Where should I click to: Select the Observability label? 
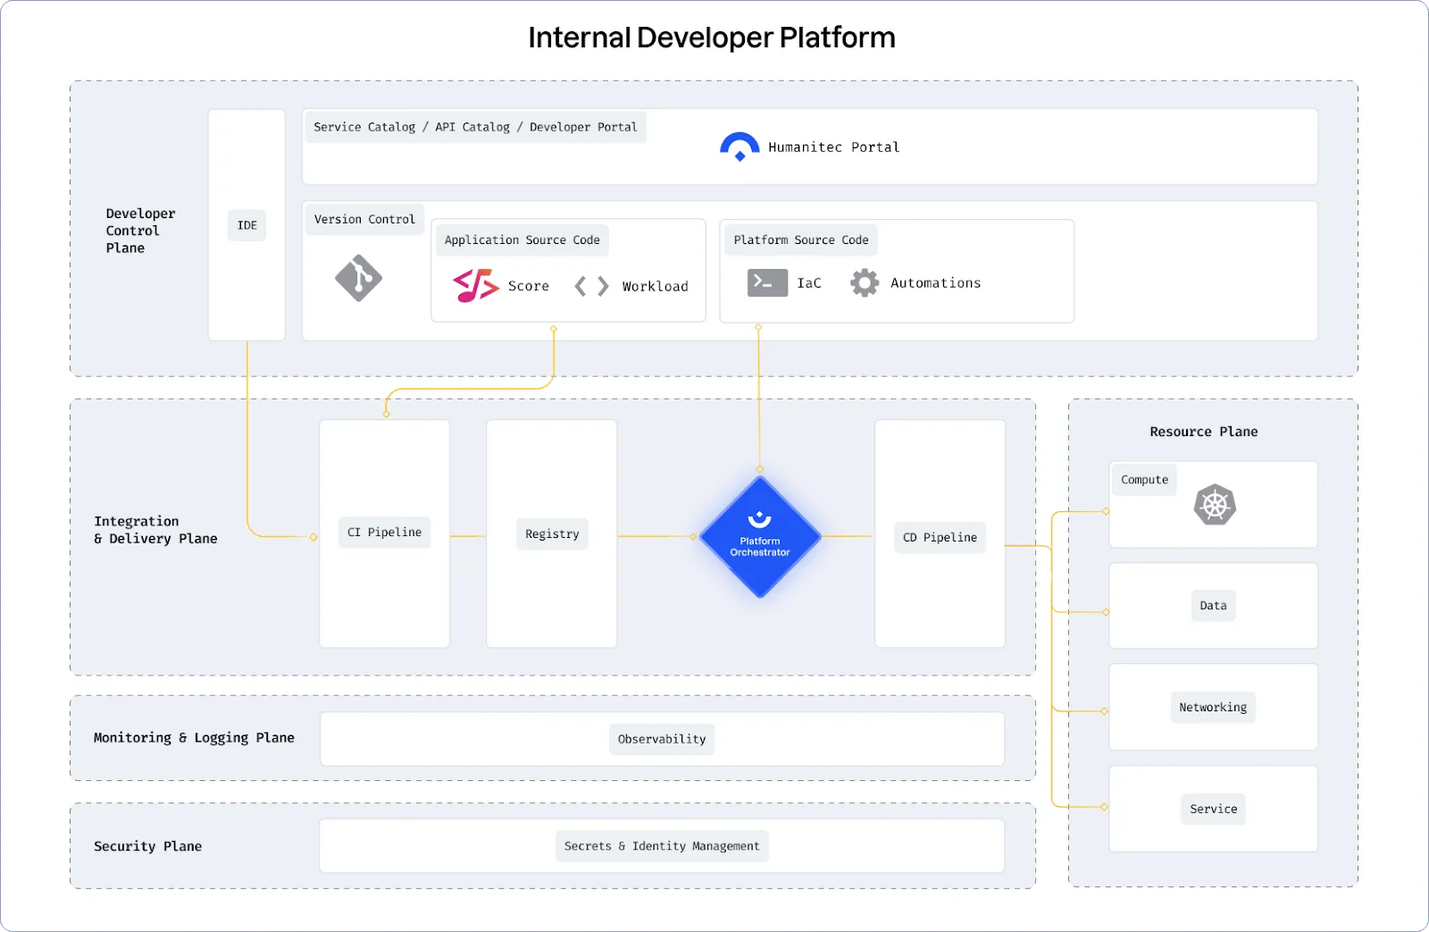(662, 739)
